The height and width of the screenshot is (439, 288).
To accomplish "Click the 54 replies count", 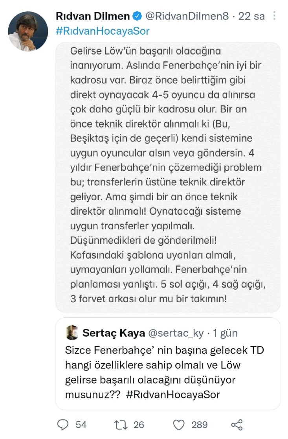I will (x=81, y=425).
